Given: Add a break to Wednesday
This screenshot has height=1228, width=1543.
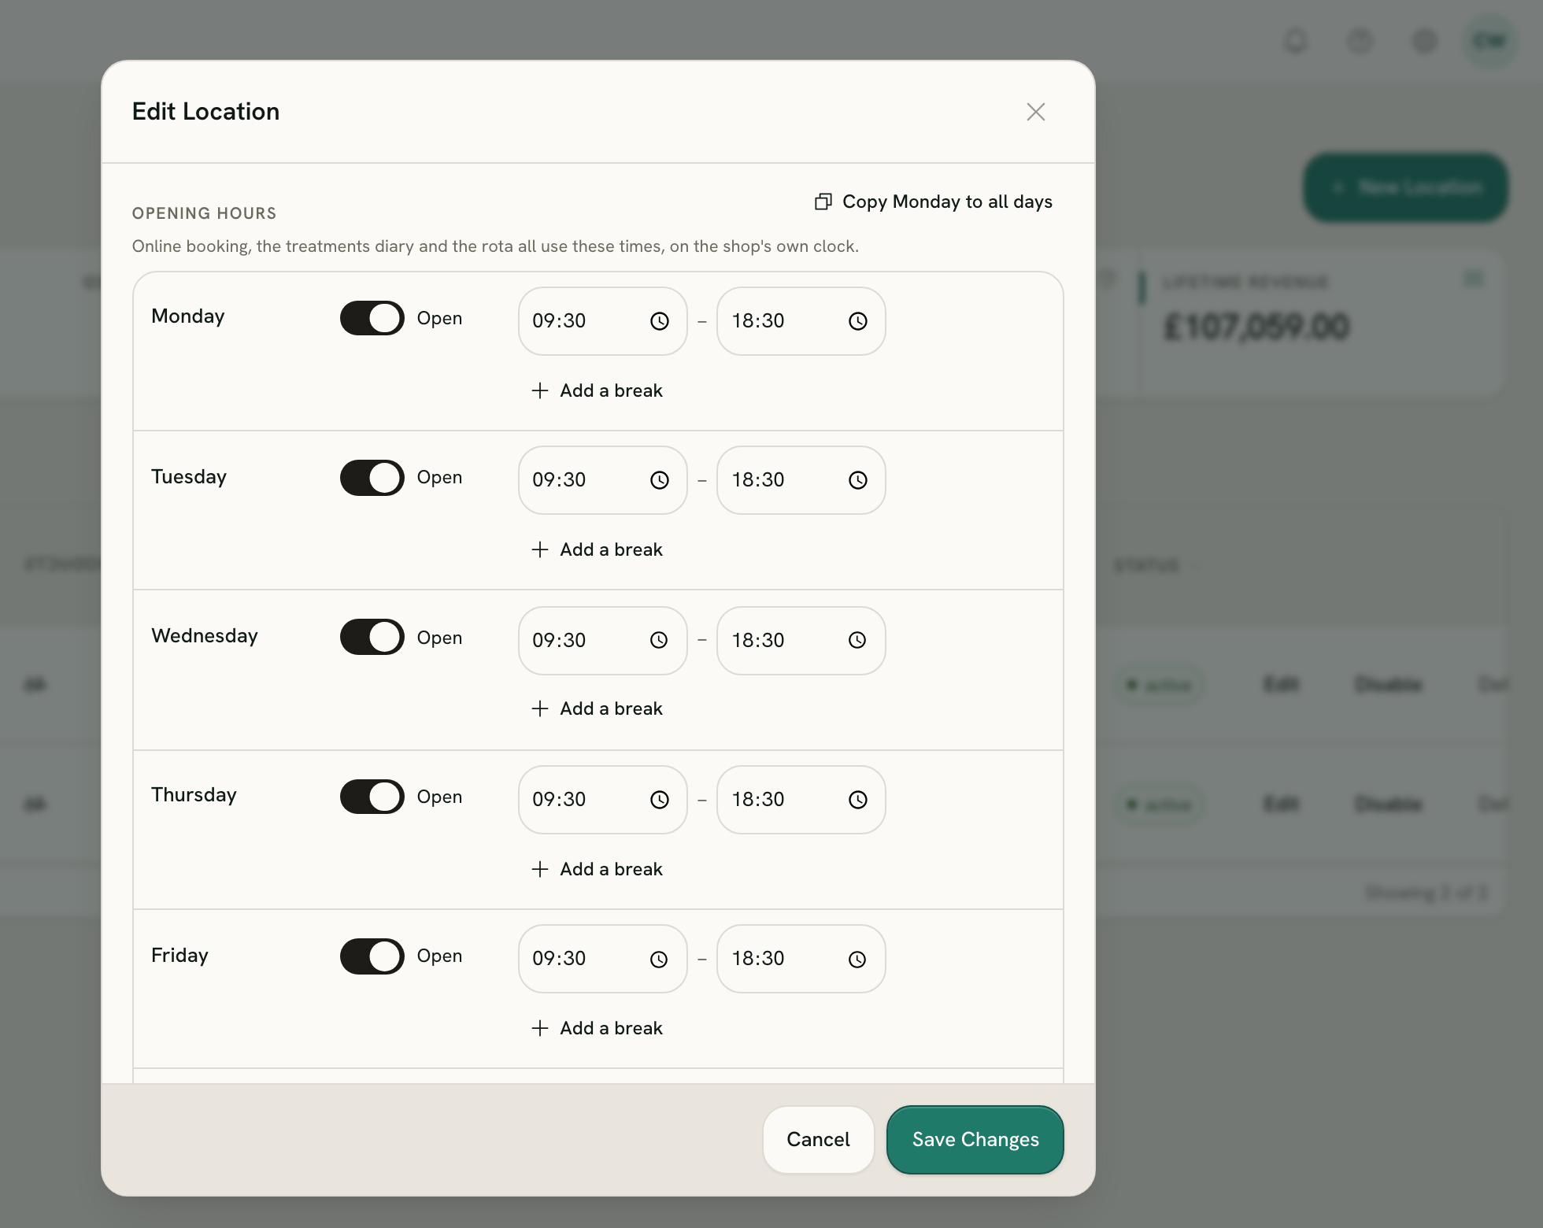Looking at the screenshot, I should (x=598, y=708).
